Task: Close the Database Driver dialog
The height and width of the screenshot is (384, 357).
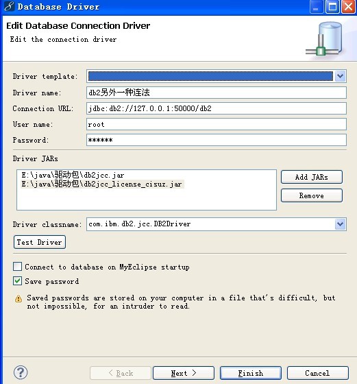Action: (x=349, y=7)
